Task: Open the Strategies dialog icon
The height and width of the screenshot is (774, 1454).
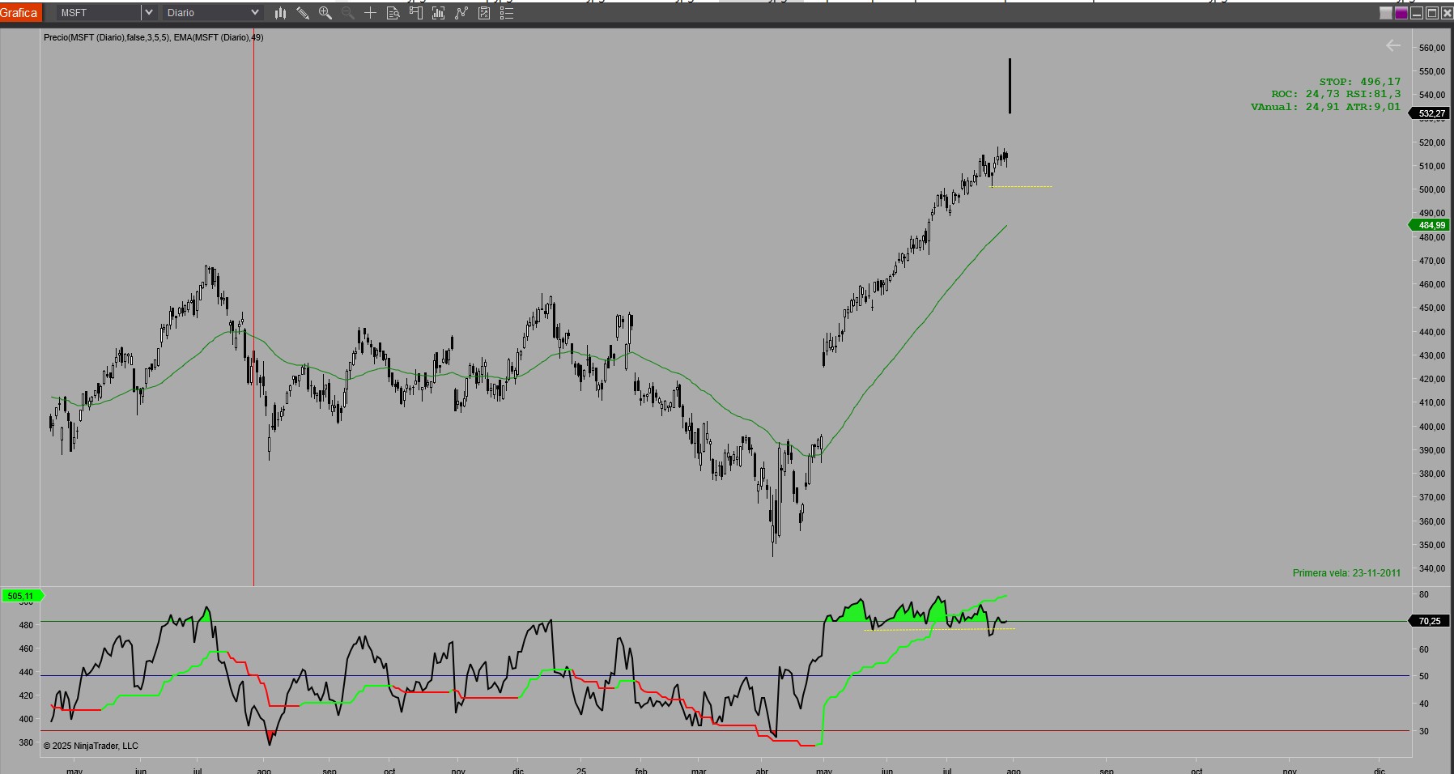Action: pos(484,13)
